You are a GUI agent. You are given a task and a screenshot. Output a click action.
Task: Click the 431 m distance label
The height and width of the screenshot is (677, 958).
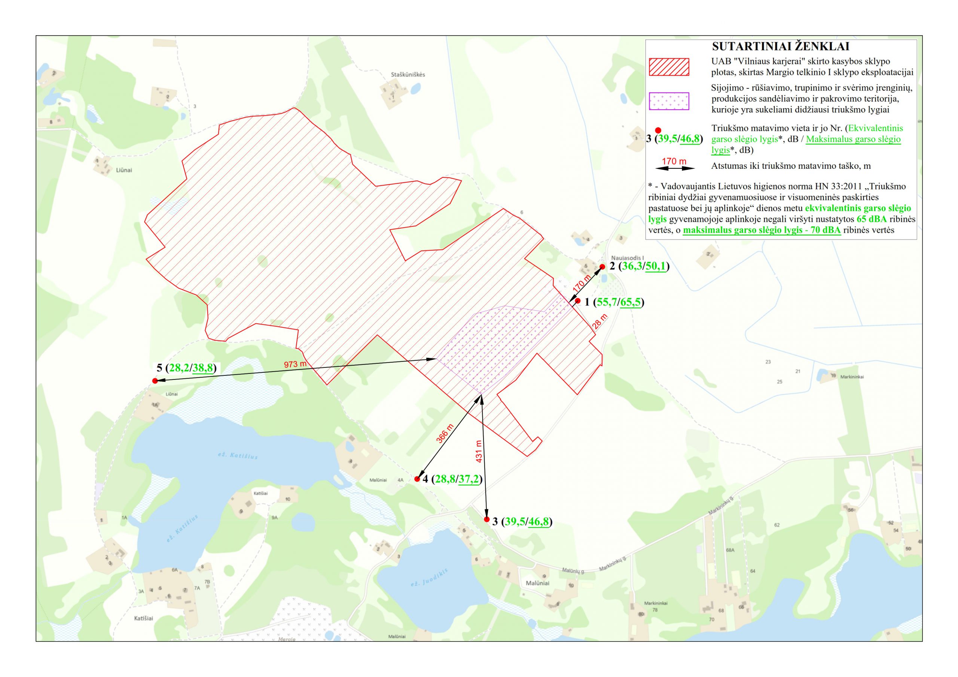479,452
